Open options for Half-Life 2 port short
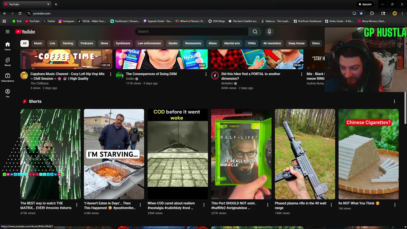 [x=268, y=205]
